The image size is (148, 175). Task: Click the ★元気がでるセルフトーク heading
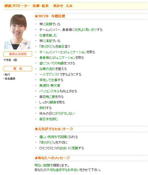[54, 129]
